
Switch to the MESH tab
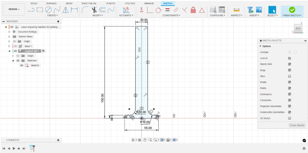(x=69, y=3)
